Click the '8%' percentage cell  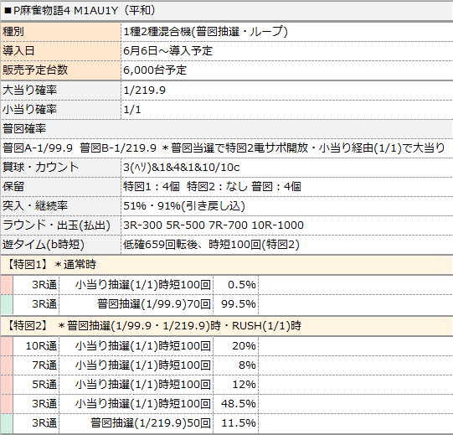(x=236, y=365)
